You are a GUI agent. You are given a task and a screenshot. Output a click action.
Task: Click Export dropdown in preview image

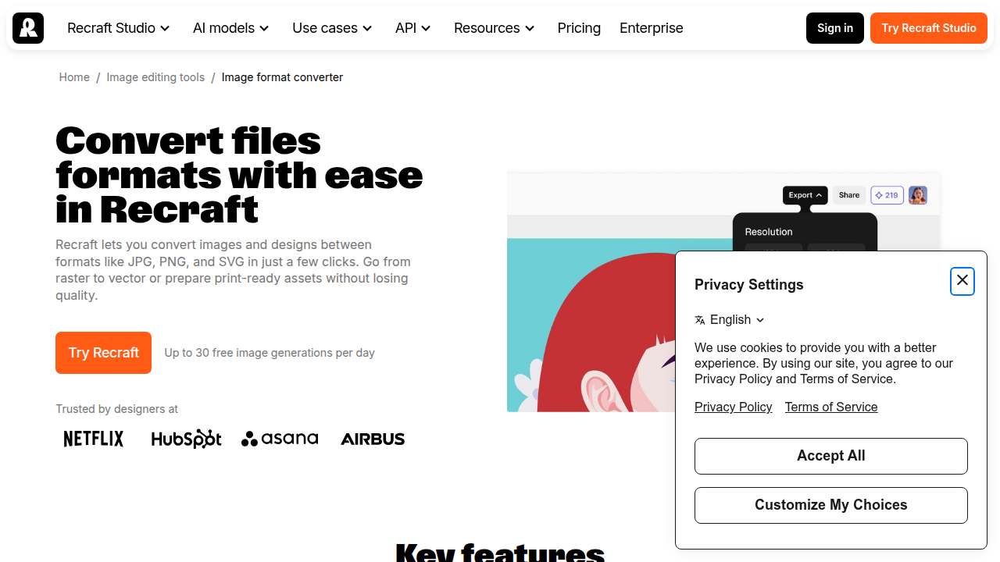805,195
